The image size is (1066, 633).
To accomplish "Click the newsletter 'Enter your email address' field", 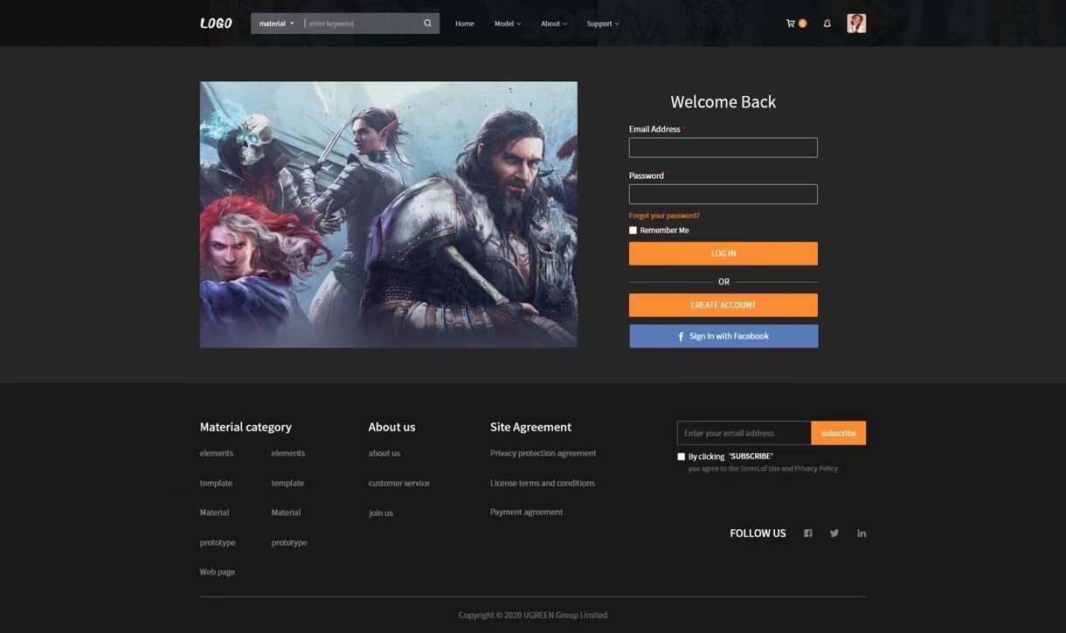I will 744,433.
